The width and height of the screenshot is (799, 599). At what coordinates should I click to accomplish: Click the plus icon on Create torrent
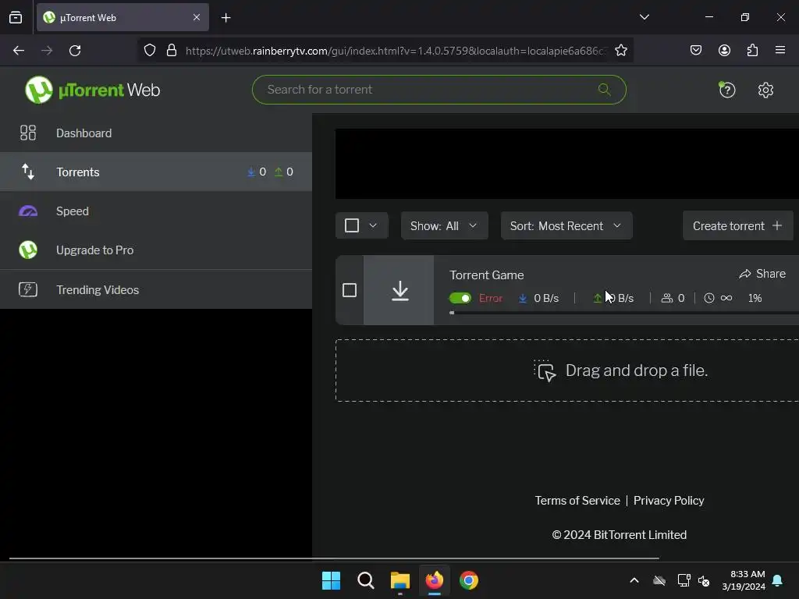pos(777,225)
